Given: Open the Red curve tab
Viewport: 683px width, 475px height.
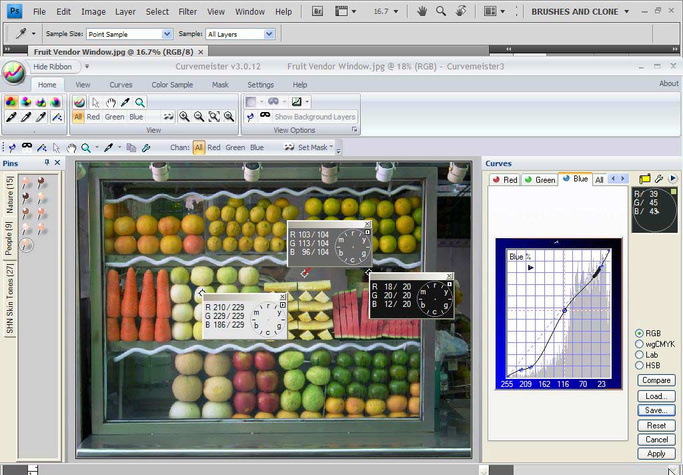Looking at the screenshot, I should pyautogui.click(x=505, y=179).
